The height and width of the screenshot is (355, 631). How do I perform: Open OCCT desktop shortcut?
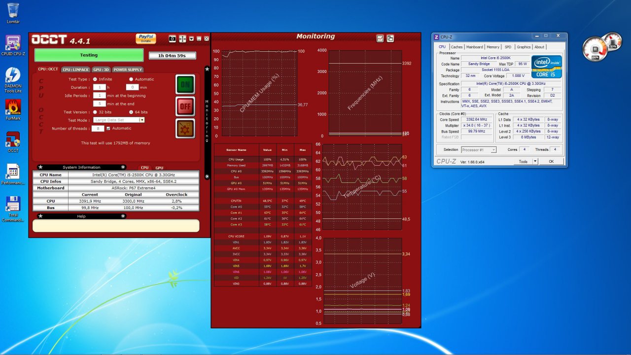coord(13,143)
